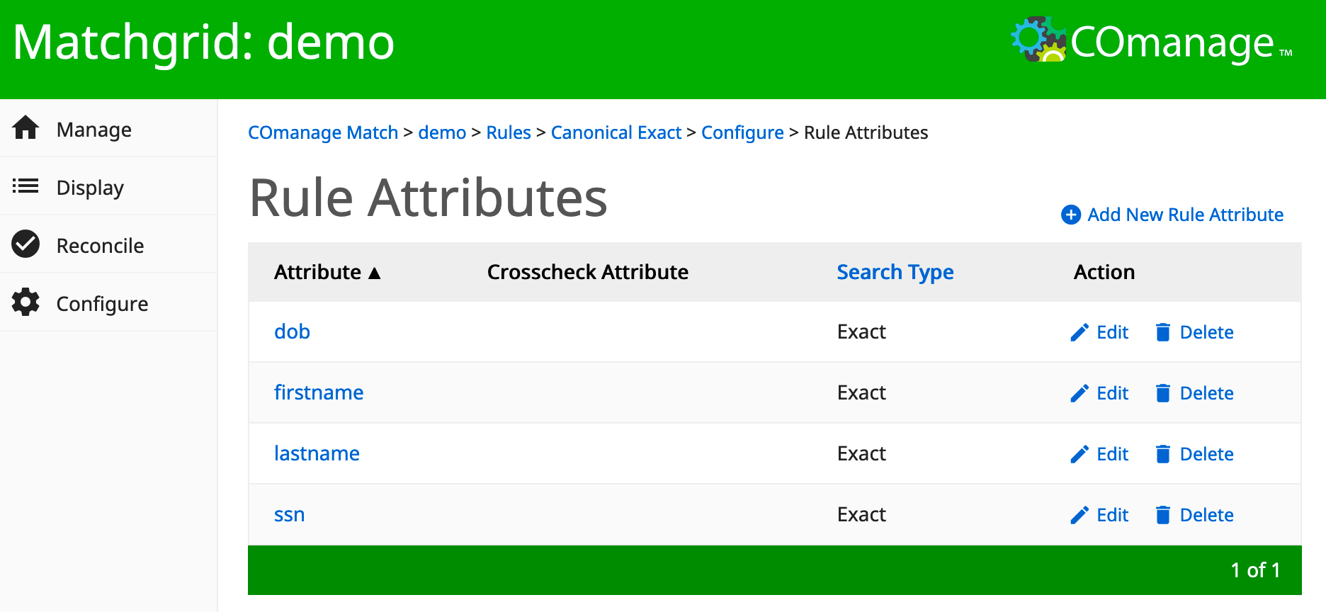Click the Matchgrid: demo header title

click(x=203, y=42)
